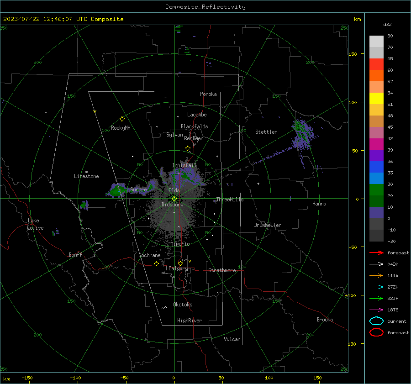The height and width of the screenshot is (384, 411).
Task: Click the Olds map label
Action: [x=174, y=190]
